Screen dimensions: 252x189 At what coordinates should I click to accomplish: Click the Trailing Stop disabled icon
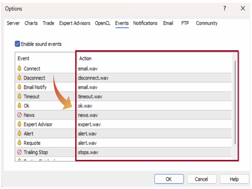click(20, 152)
